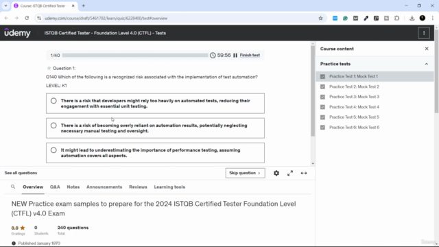The height and width of the screenshot is (247, 439).
Task: Go forward in browser history
Action: click(x=16, y=18)
